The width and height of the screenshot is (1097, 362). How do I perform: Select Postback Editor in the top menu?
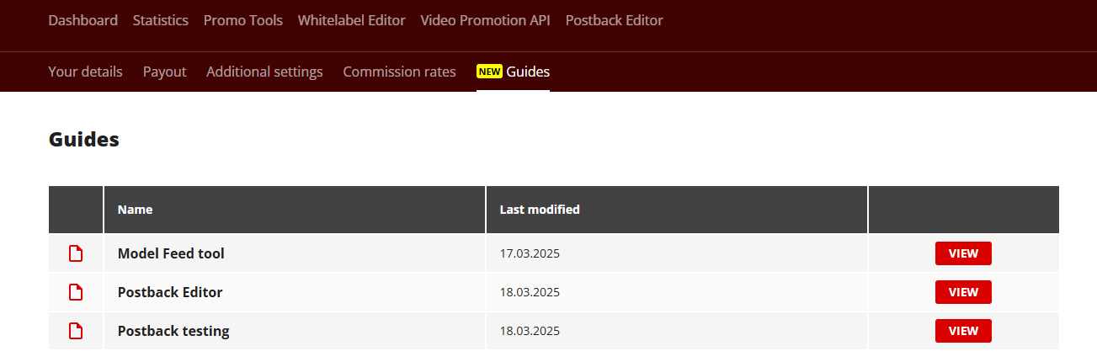click(614, 20)
